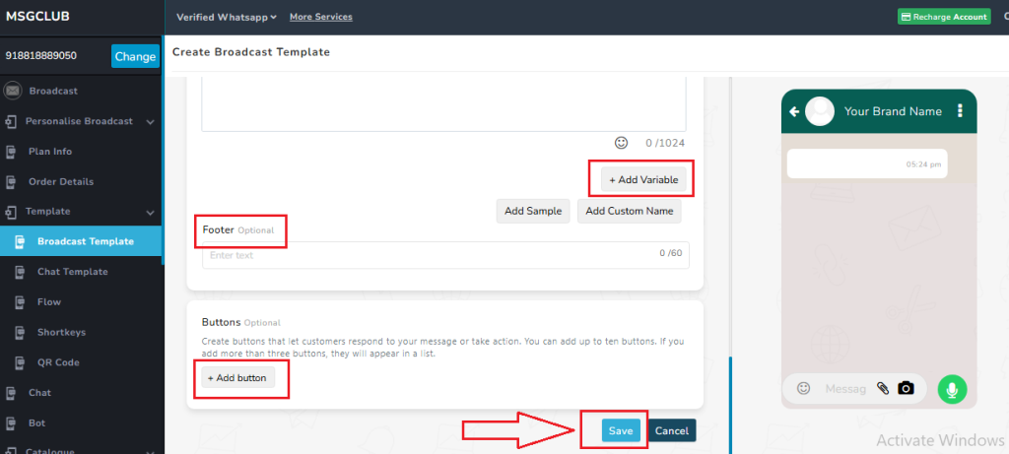Click the + Add button option
1009x454 pixels.
(x=236, y=377)
